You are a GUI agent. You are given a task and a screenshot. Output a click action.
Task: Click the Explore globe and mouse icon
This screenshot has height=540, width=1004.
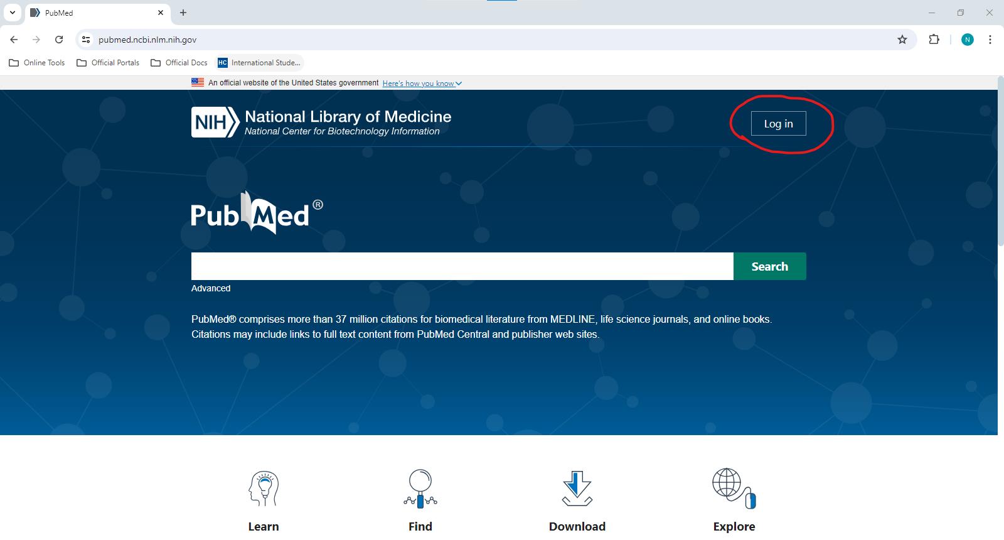click(x=734, y=489)
